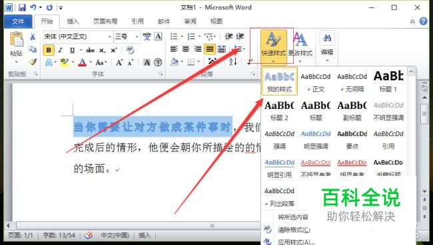
Task: Toggle Bold formatting
Action: [x=49, y=50]
